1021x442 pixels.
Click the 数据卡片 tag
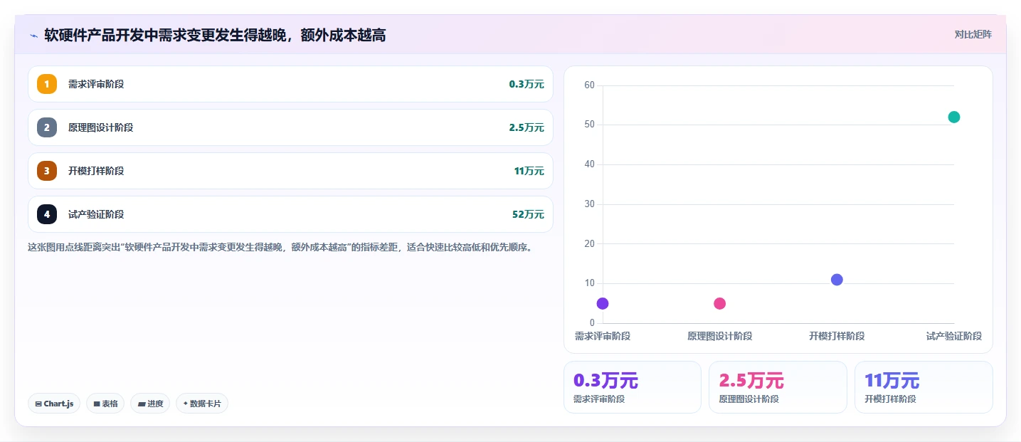[x=202, y=404]
